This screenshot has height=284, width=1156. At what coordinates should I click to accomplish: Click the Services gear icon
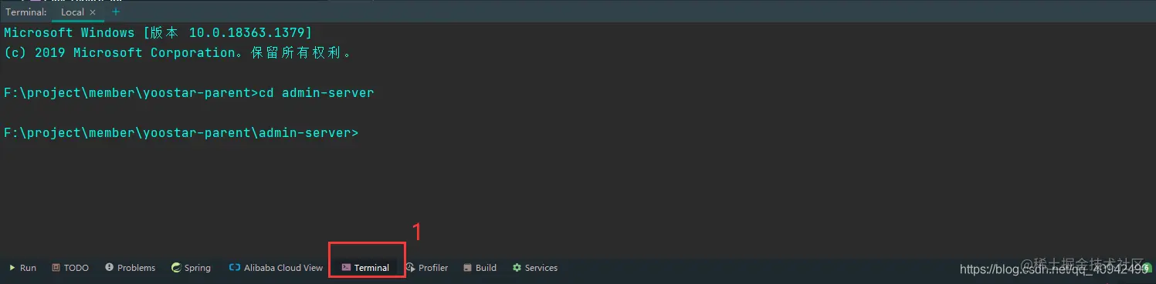click(517, 268)
